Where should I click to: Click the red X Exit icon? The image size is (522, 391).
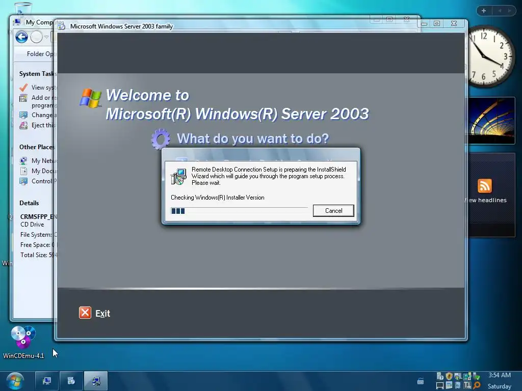click(x=85, y=313)
